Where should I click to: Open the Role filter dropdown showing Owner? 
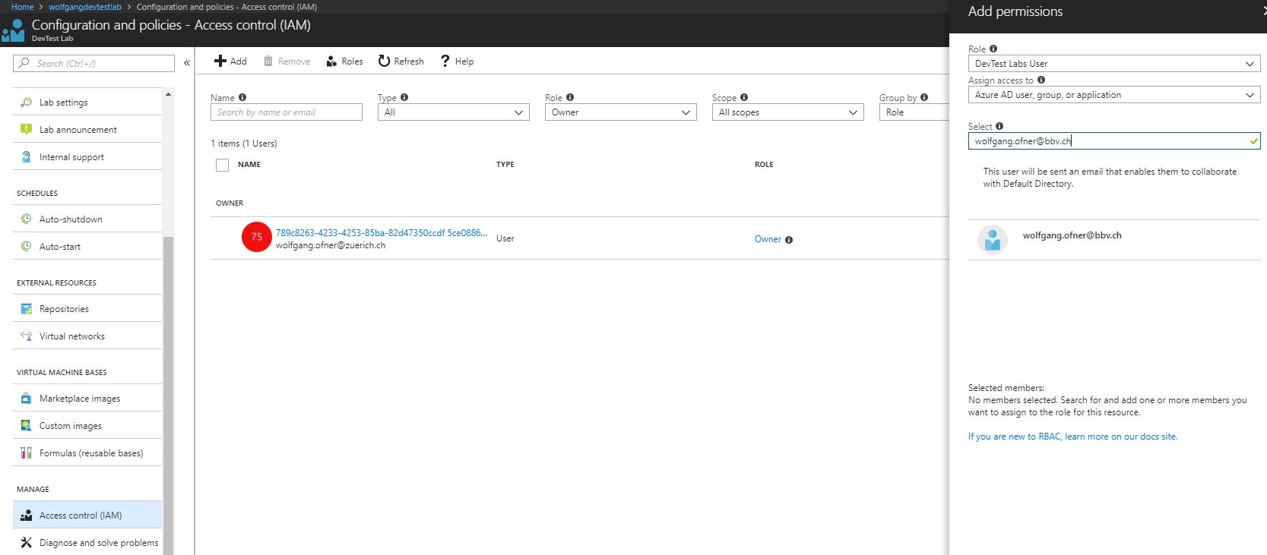(620, 112)
